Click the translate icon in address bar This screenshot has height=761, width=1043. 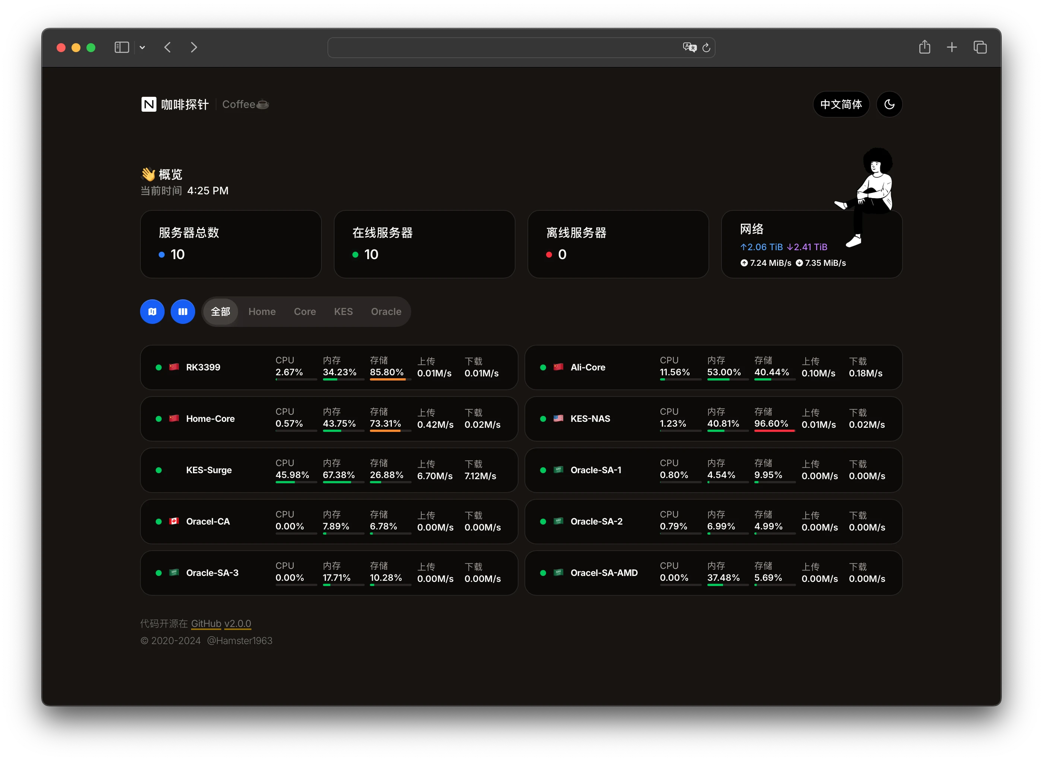tap(689, 47)
